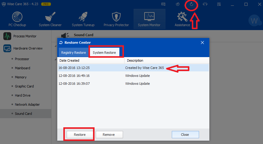Select Processor in hardware list
This screenshot has height=144, width=263.
[x=22, y=59]
